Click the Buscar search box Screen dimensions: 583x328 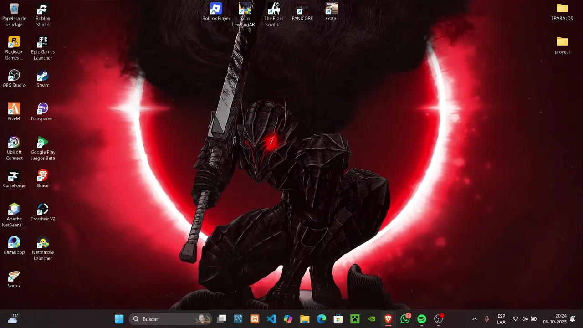point(171,319)
